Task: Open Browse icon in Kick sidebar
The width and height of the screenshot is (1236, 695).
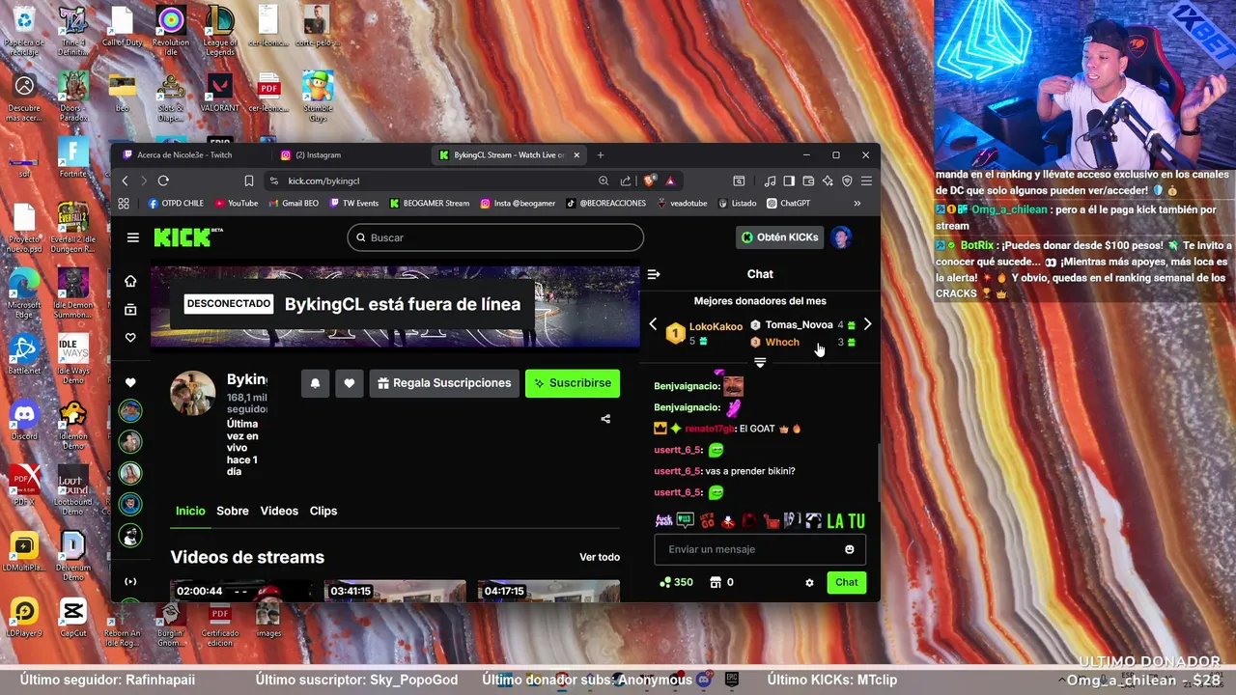Action: coord(130,310)
